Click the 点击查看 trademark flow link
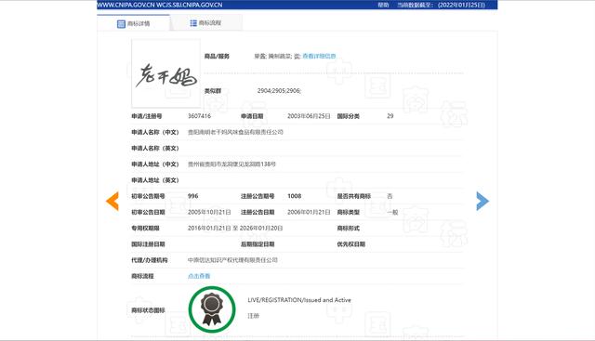595x341 pixels. click(199, 276)
